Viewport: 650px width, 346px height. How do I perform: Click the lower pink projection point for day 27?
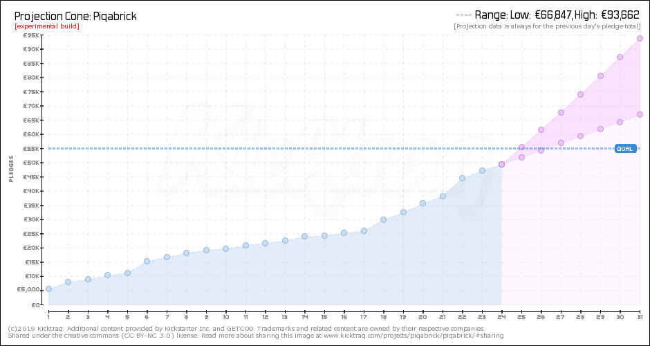coord(561,143)
